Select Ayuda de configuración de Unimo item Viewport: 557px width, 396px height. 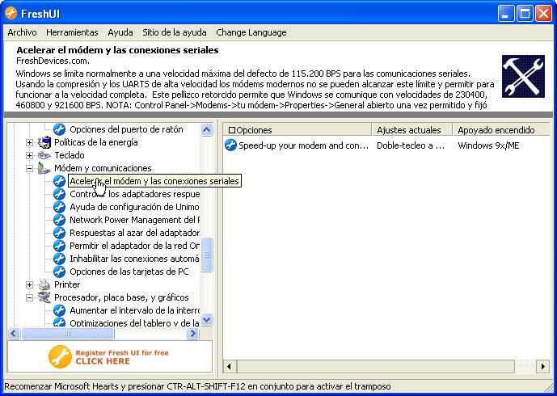[134, 207]
